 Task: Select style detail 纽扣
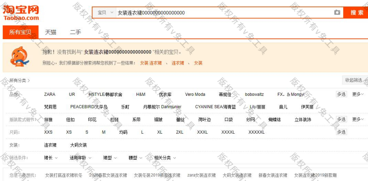click(70, 120)
